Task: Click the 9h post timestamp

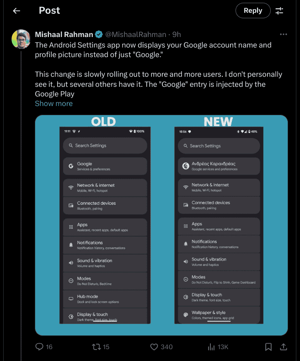Action: coord(177,34)
